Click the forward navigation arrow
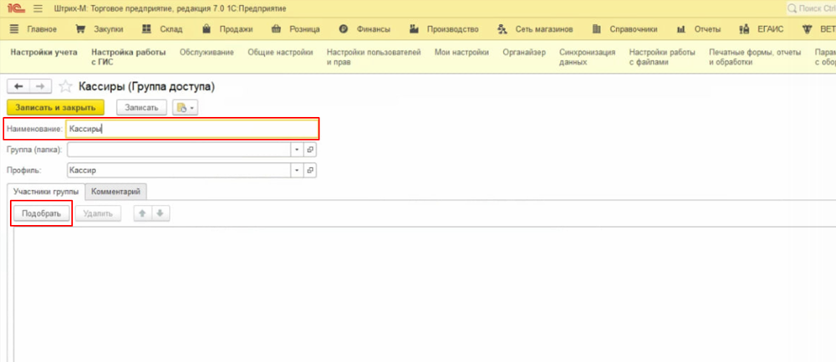836x362 pixels. click(x=41, y=86)
